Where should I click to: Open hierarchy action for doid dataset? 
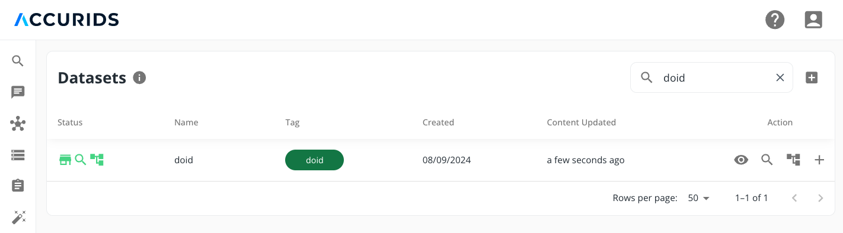[793, 160]
